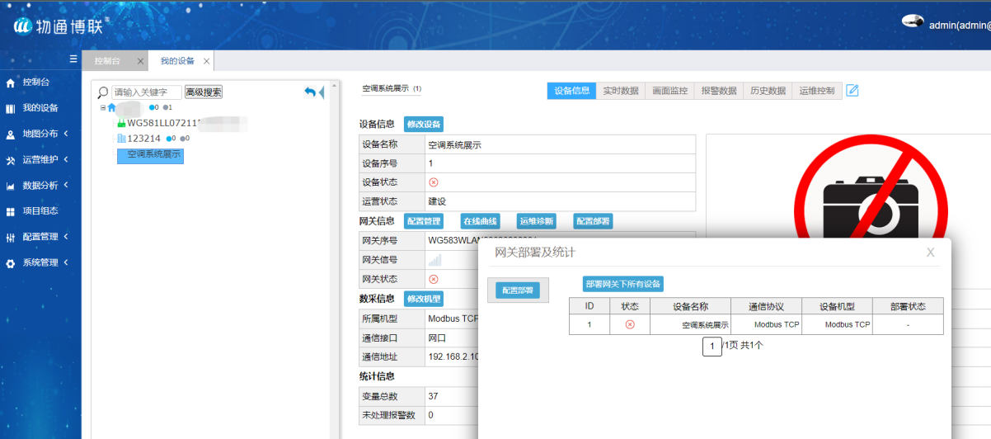Open the 历史数据 tab

pyautogui.click(x=767, y=91)
